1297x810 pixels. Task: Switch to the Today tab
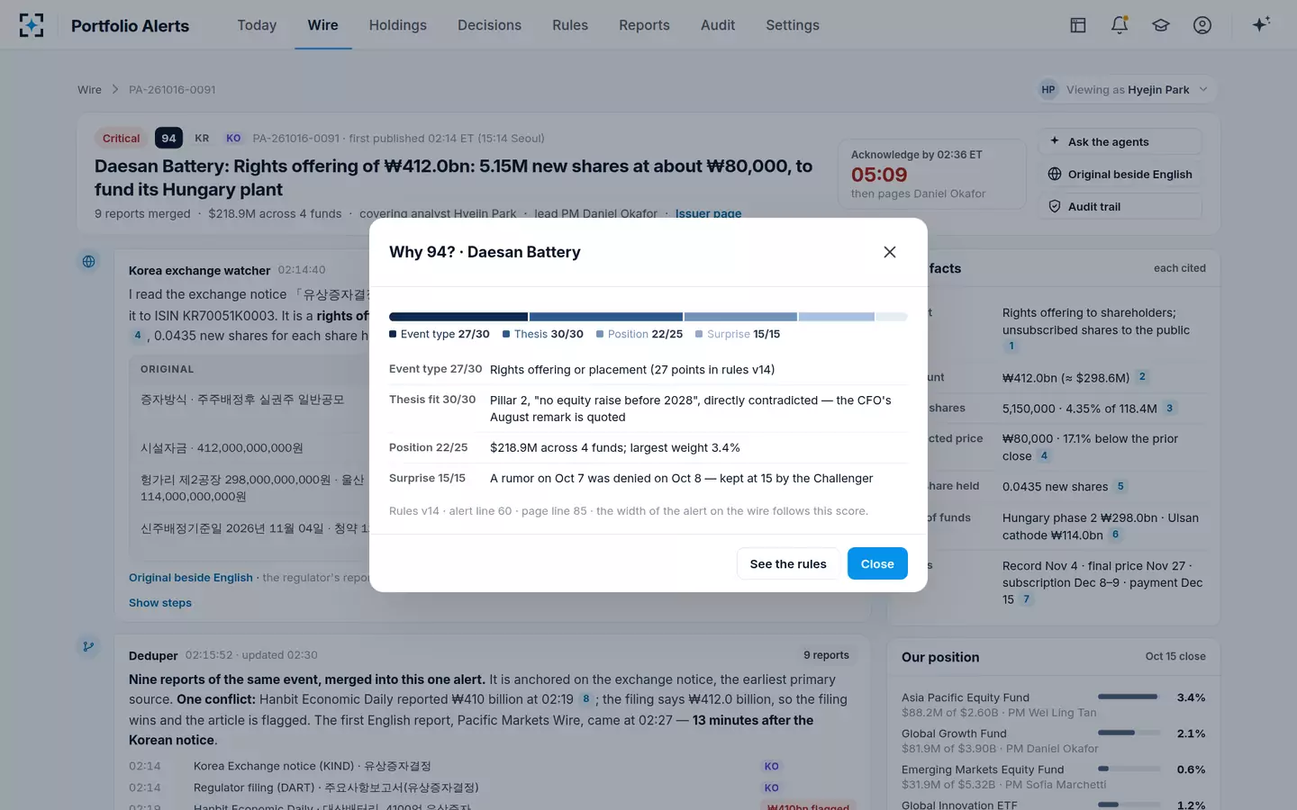257,25
